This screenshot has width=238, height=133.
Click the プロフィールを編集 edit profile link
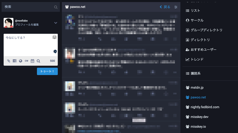coord(27,25)
